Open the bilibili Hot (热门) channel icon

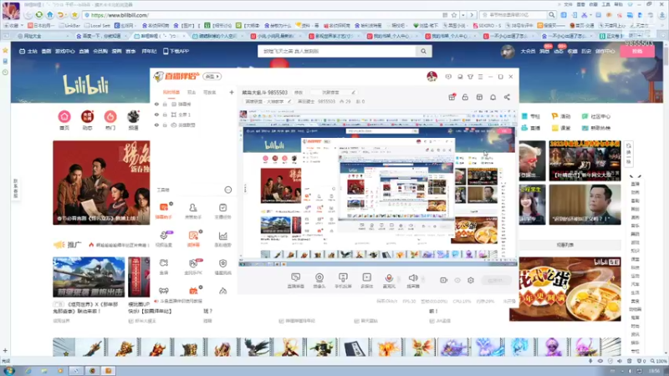(110, 119)
